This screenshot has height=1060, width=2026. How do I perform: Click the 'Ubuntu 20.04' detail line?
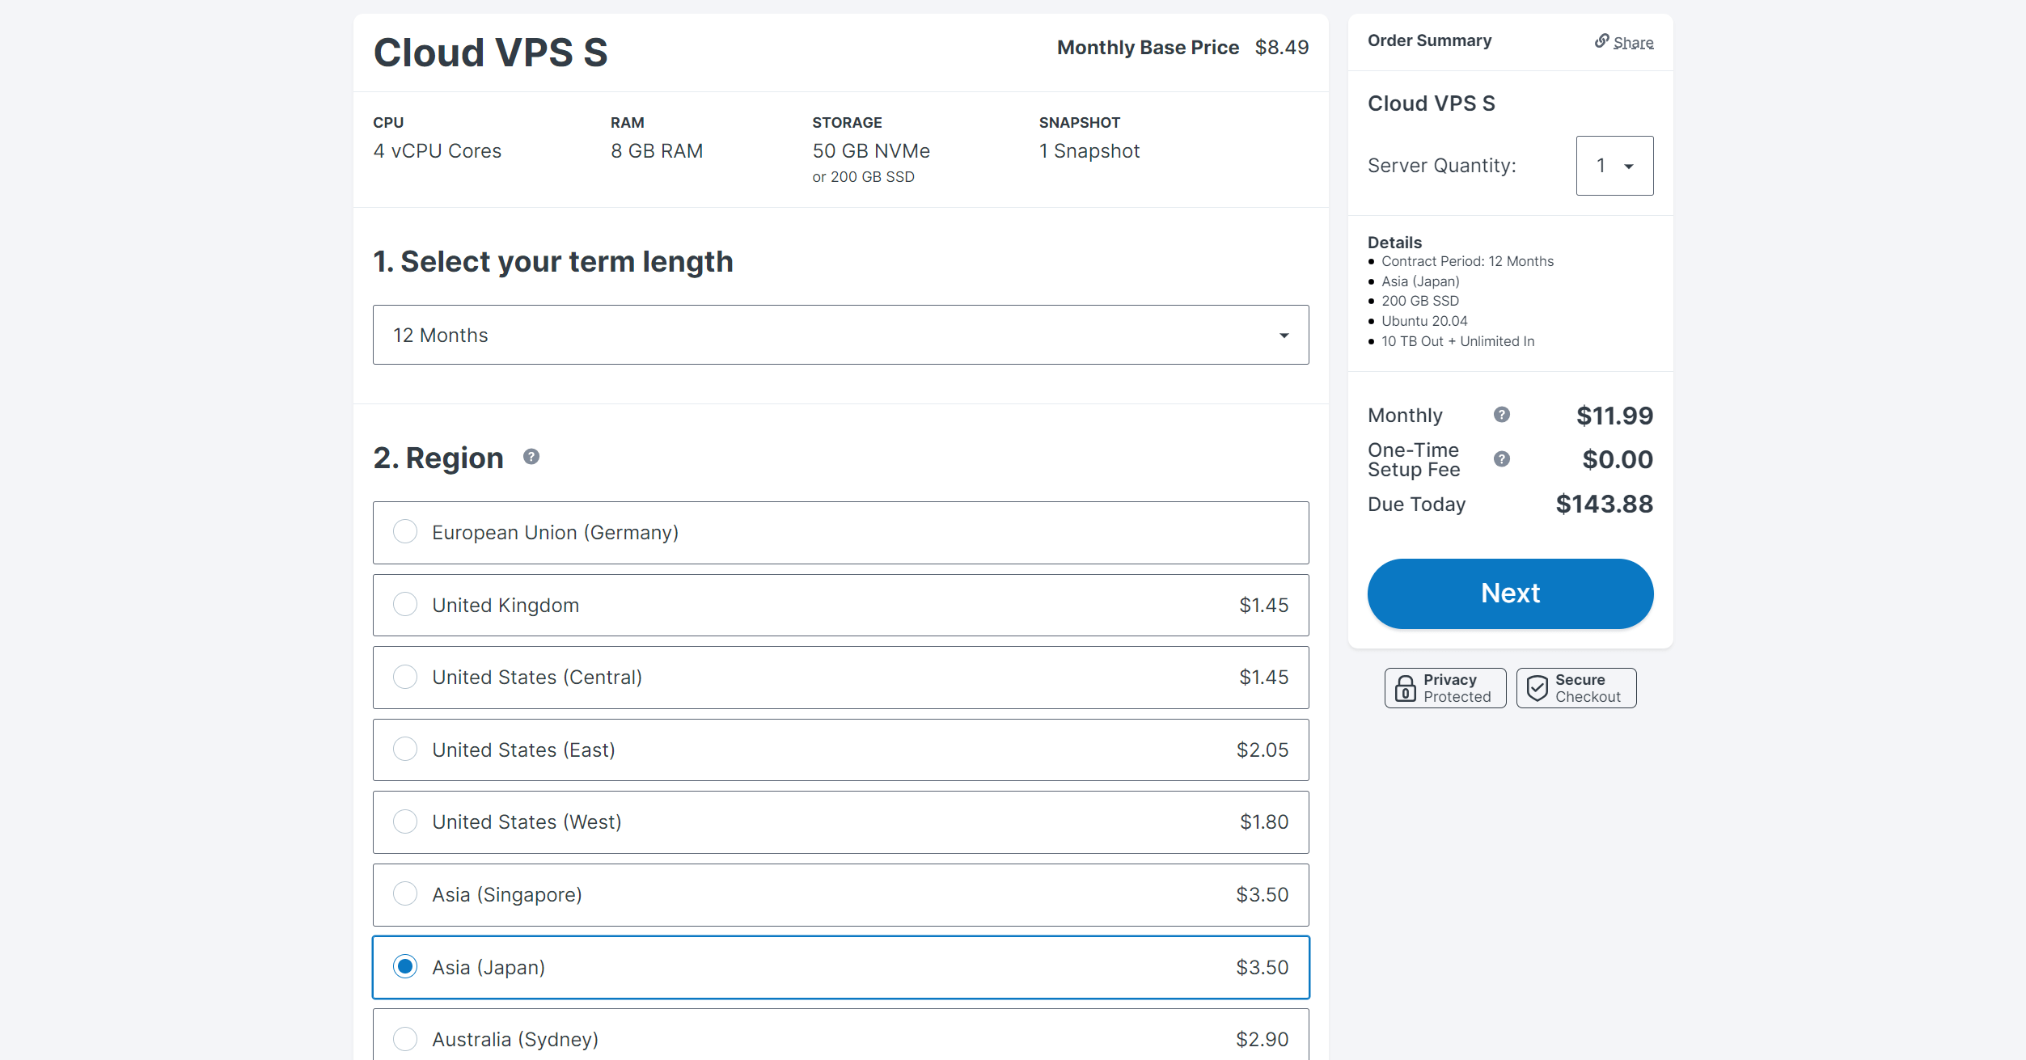click(1424, 321)
